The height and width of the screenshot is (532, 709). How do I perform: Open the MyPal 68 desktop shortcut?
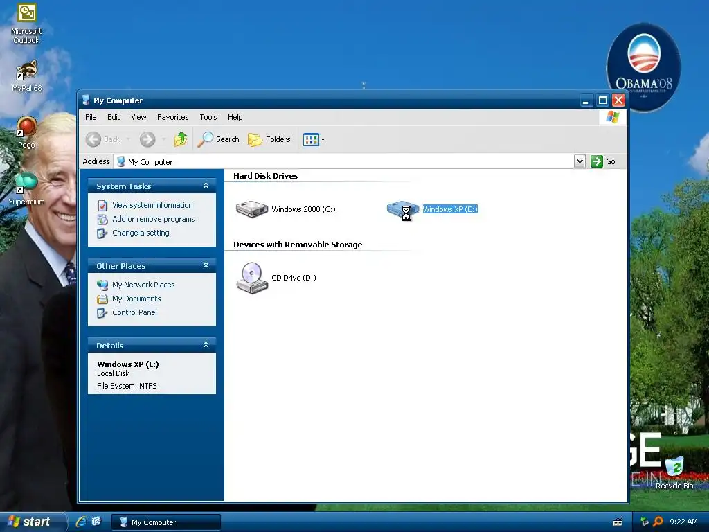tap(27, 76)
